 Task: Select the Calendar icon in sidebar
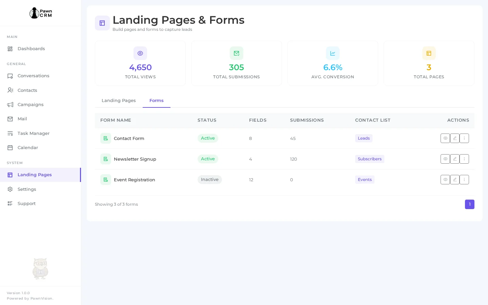pos(10,147)
